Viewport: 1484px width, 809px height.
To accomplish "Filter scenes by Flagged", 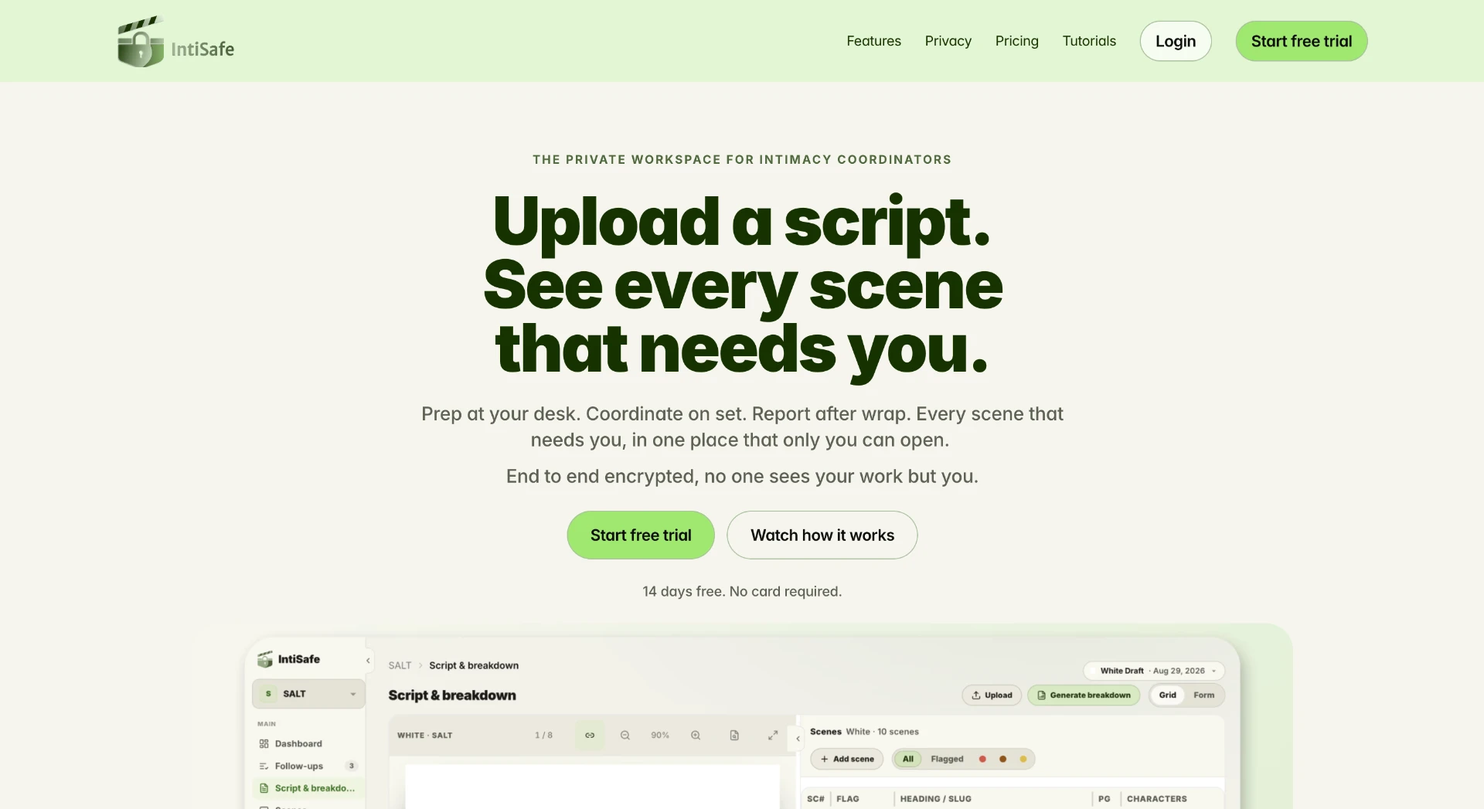I will 947,759.
